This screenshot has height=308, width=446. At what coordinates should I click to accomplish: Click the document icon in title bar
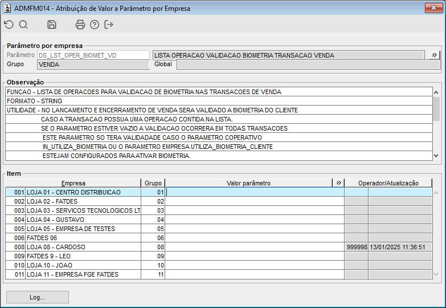7,8
